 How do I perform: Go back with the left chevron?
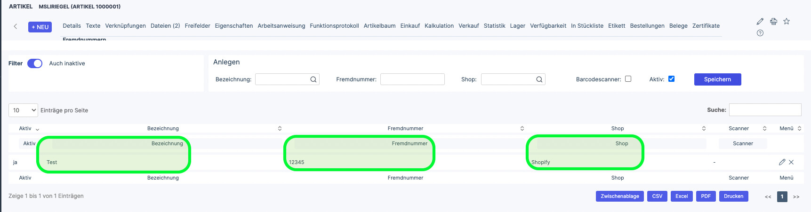point(16,26)
